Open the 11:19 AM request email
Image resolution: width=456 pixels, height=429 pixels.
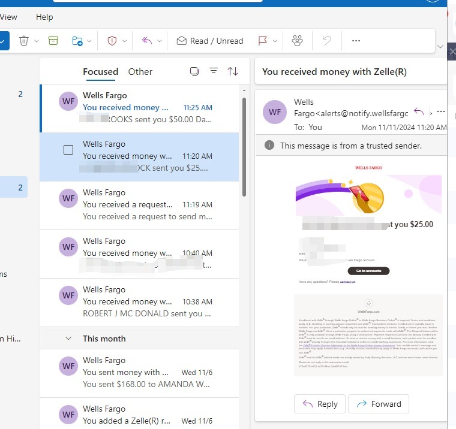point(139,205)
